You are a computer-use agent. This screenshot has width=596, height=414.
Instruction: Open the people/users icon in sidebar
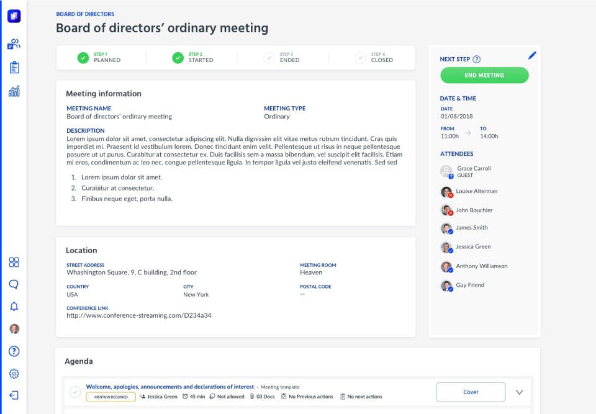(x=14, y=44)
